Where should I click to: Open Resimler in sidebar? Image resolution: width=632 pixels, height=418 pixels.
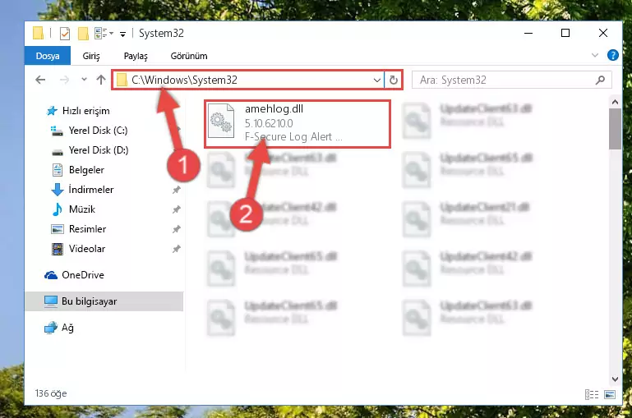(87, 229)
